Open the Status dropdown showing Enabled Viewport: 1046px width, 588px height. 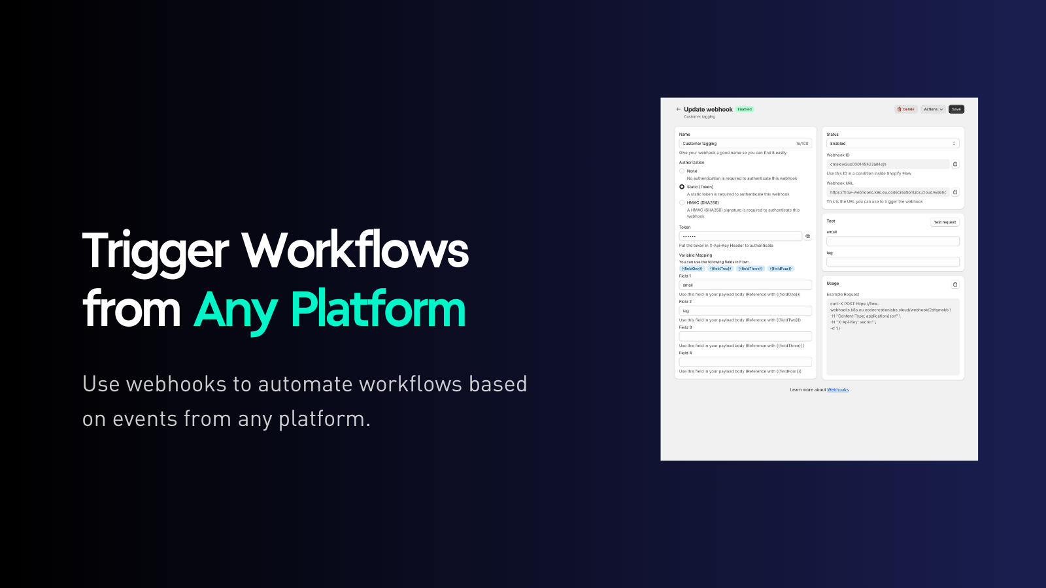[x=892, y=143]
